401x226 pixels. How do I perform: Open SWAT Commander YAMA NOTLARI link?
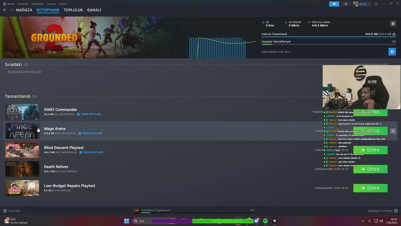pyautogui.click(x=89, y=114)
